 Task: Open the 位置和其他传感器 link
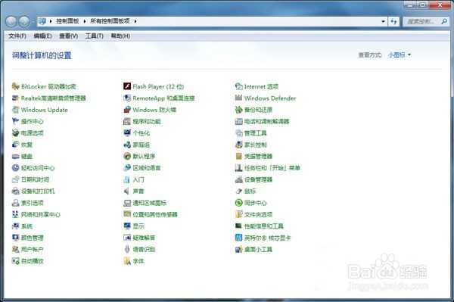pyautogui.click(x=155, y=214)
